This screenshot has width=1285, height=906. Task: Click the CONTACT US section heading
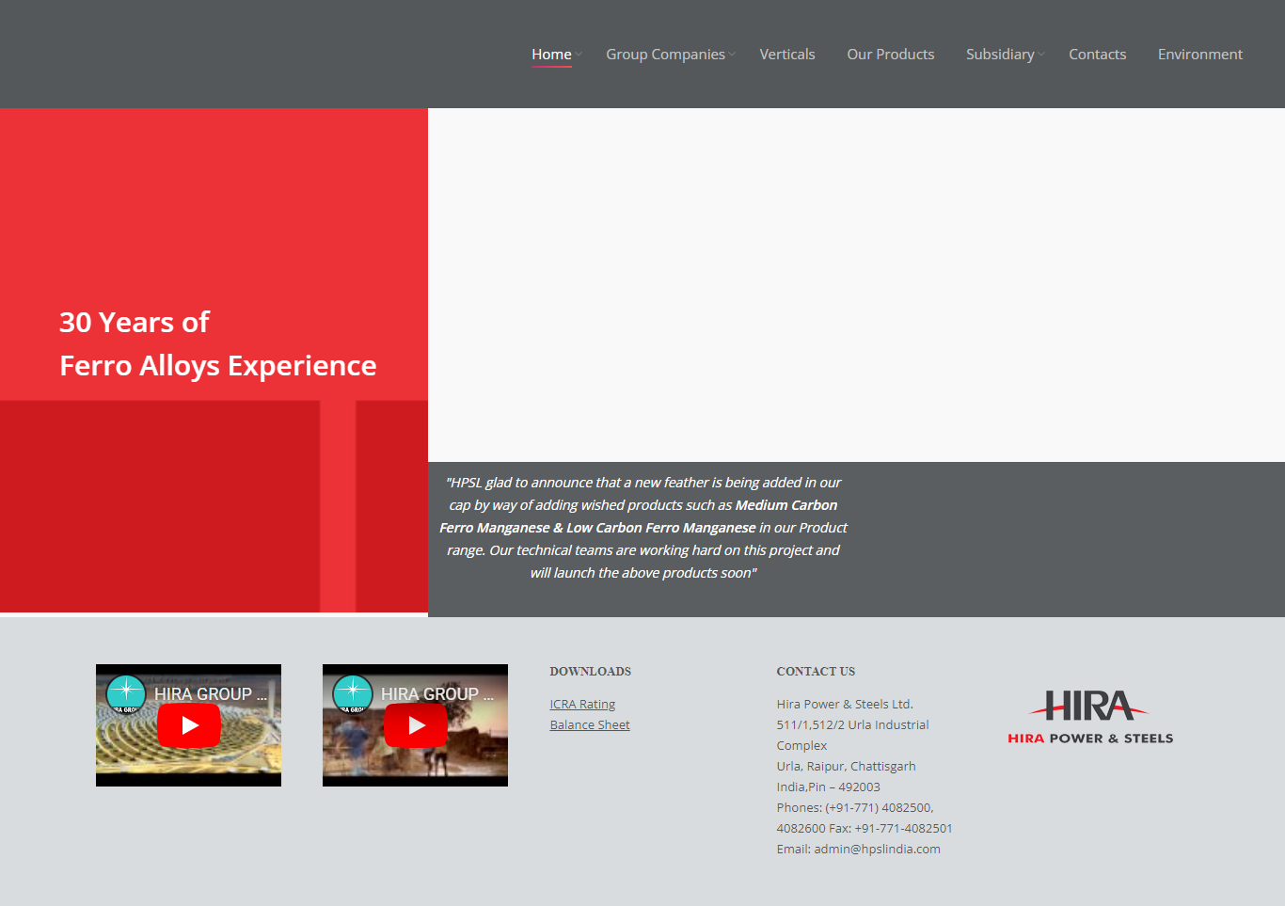pos(816,672)
